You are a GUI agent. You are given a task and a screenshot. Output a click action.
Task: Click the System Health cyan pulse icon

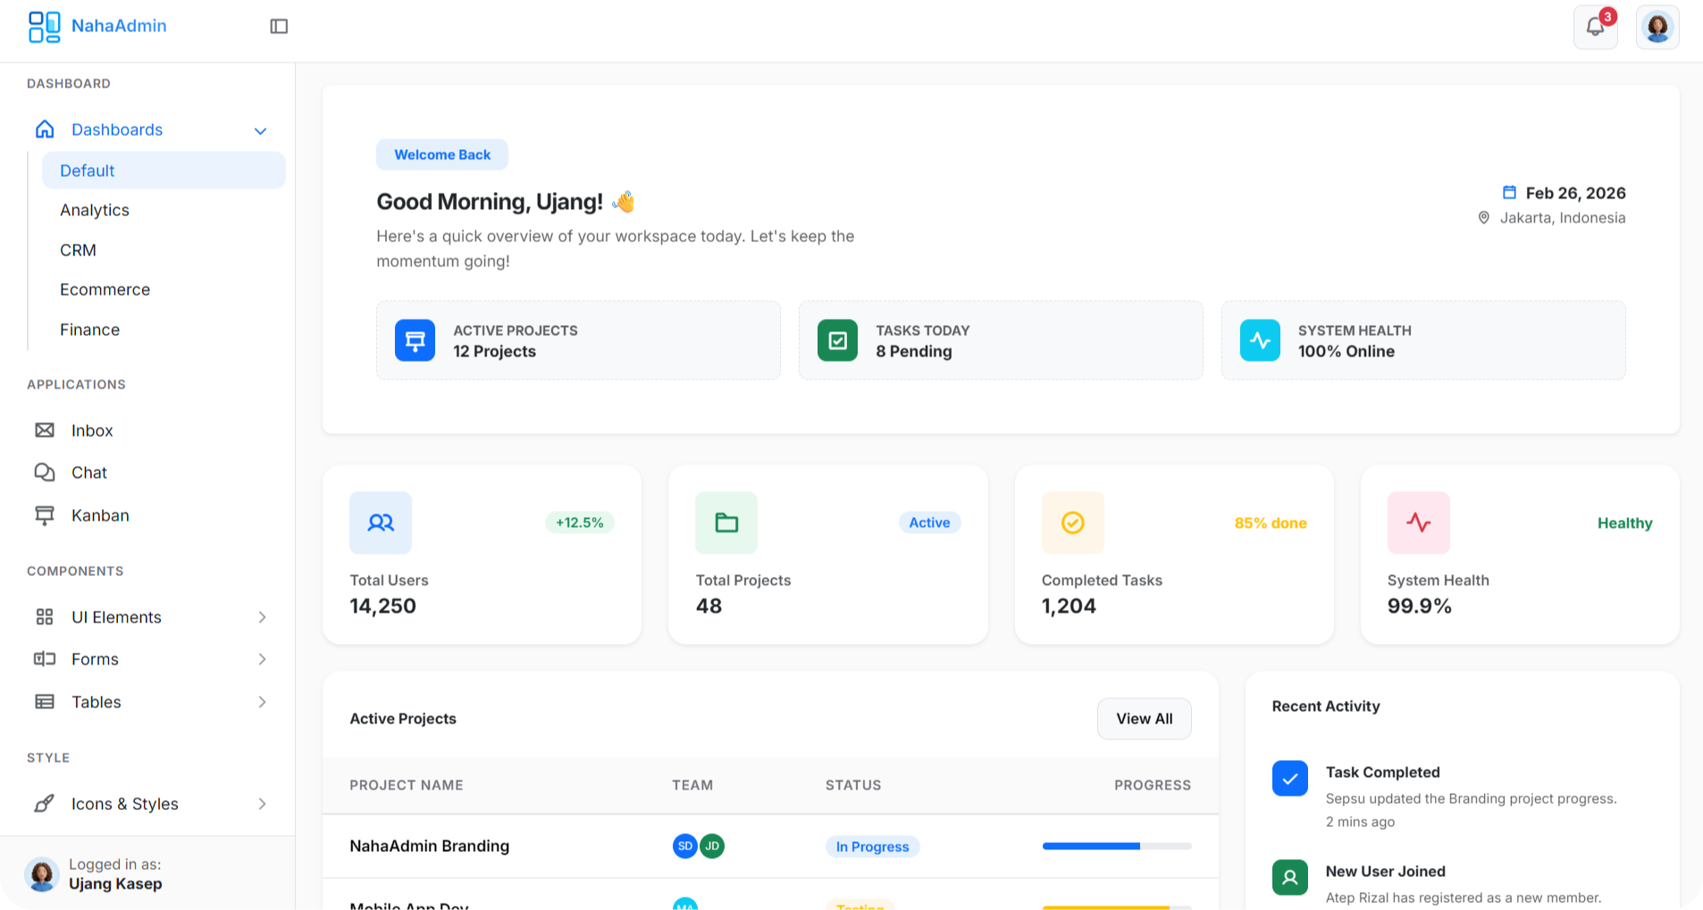click(1260, 340)
